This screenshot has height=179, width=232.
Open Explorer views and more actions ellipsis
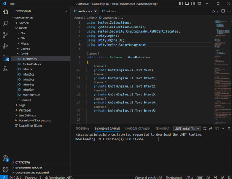65,11
